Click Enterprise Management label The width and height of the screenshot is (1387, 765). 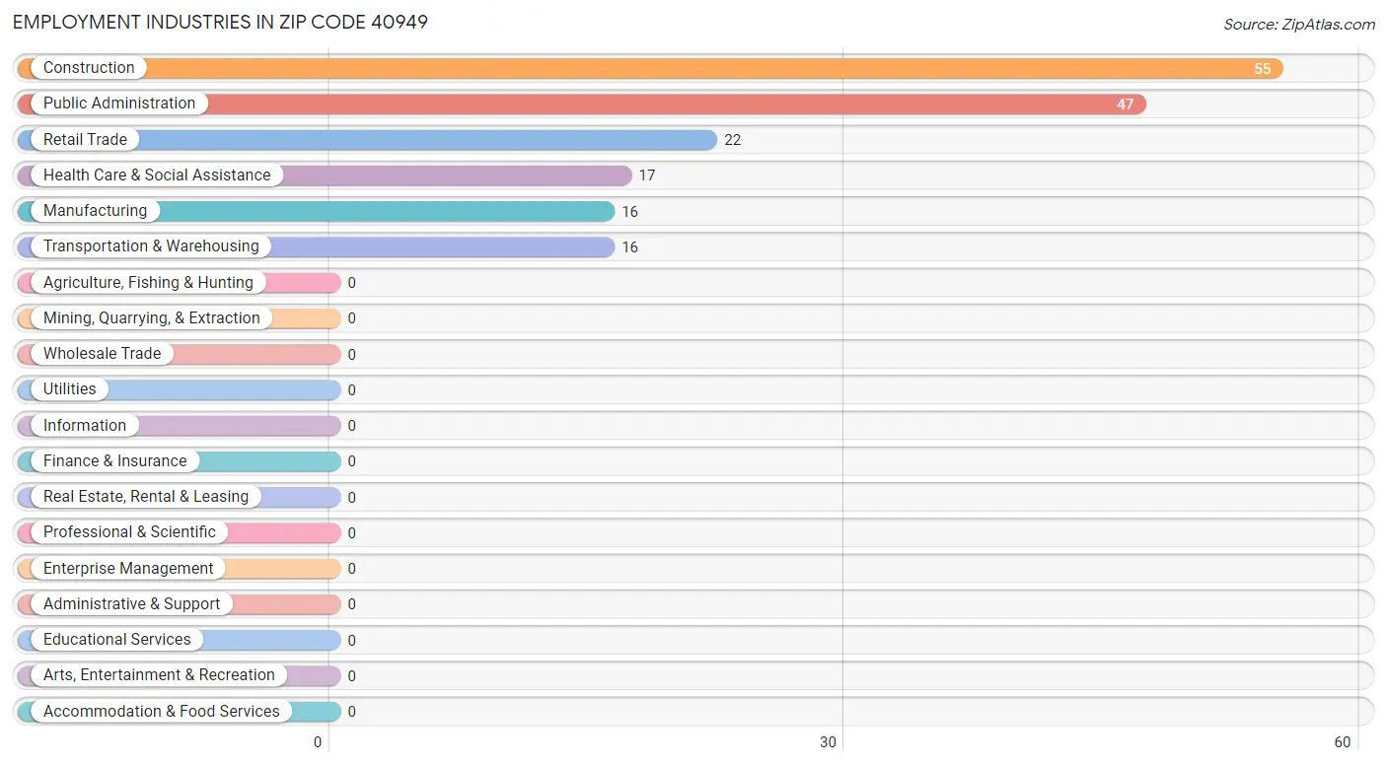[x=128, y=569]
